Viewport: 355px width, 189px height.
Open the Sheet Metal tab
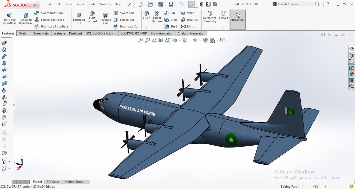click(41, 33)
